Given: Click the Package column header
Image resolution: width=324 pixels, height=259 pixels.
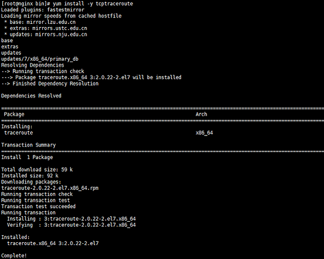Looking at the screenshot, I should 14,114.
